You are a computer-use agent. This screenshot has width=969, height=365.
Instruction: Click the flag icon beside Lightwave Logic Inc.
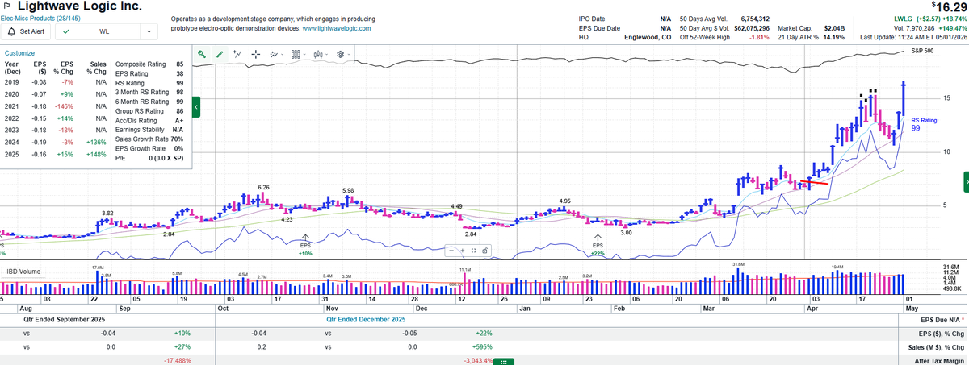[7, 6]
